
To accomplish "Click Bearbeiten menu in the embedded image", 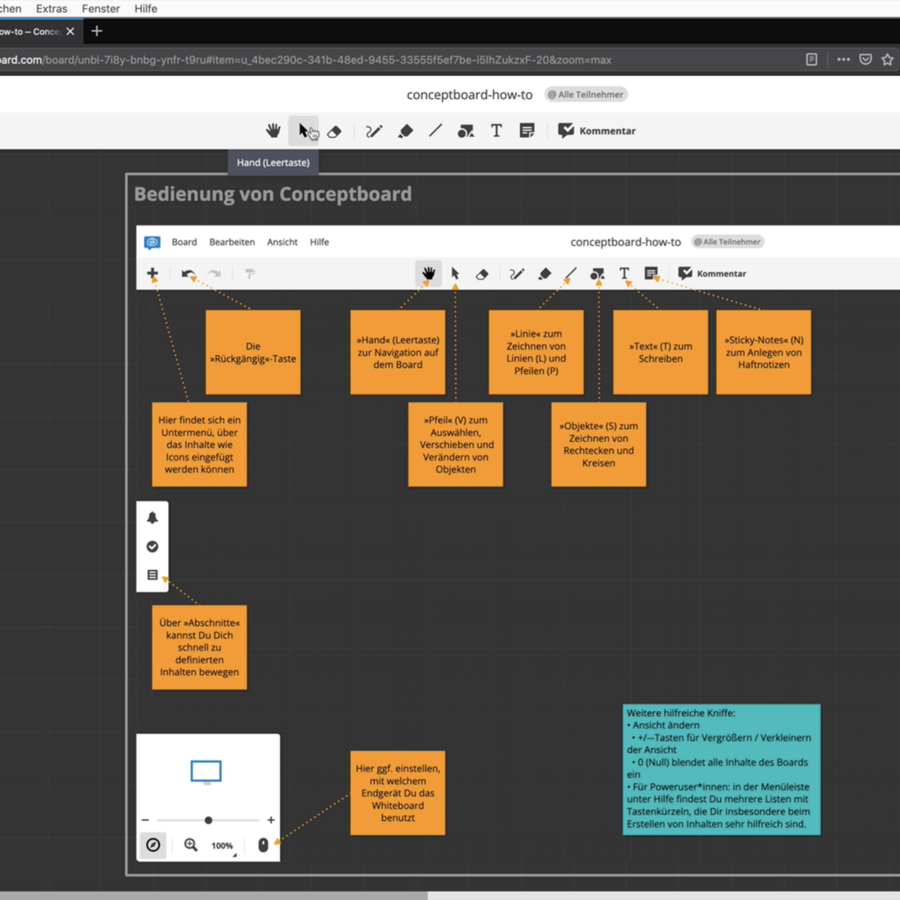I will tap(232, 242).
